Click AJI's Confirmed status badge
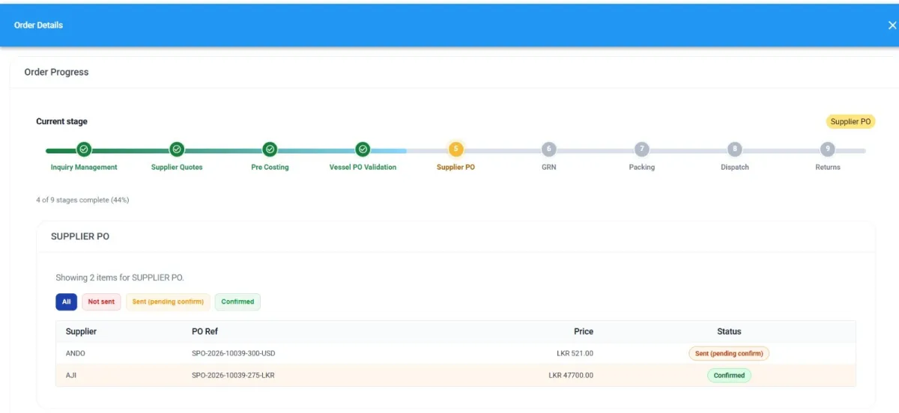 (729, 375)
